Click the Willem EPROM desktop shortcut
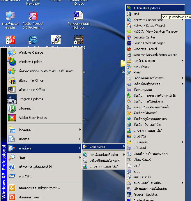 tap(79, 40)
